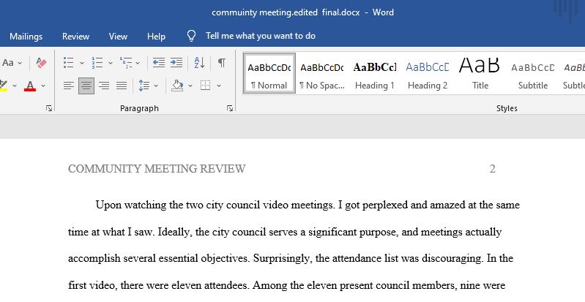Switch to the Review tab
Image resolution: width=585 pixels, height=302 pixels.
[75, 36]
